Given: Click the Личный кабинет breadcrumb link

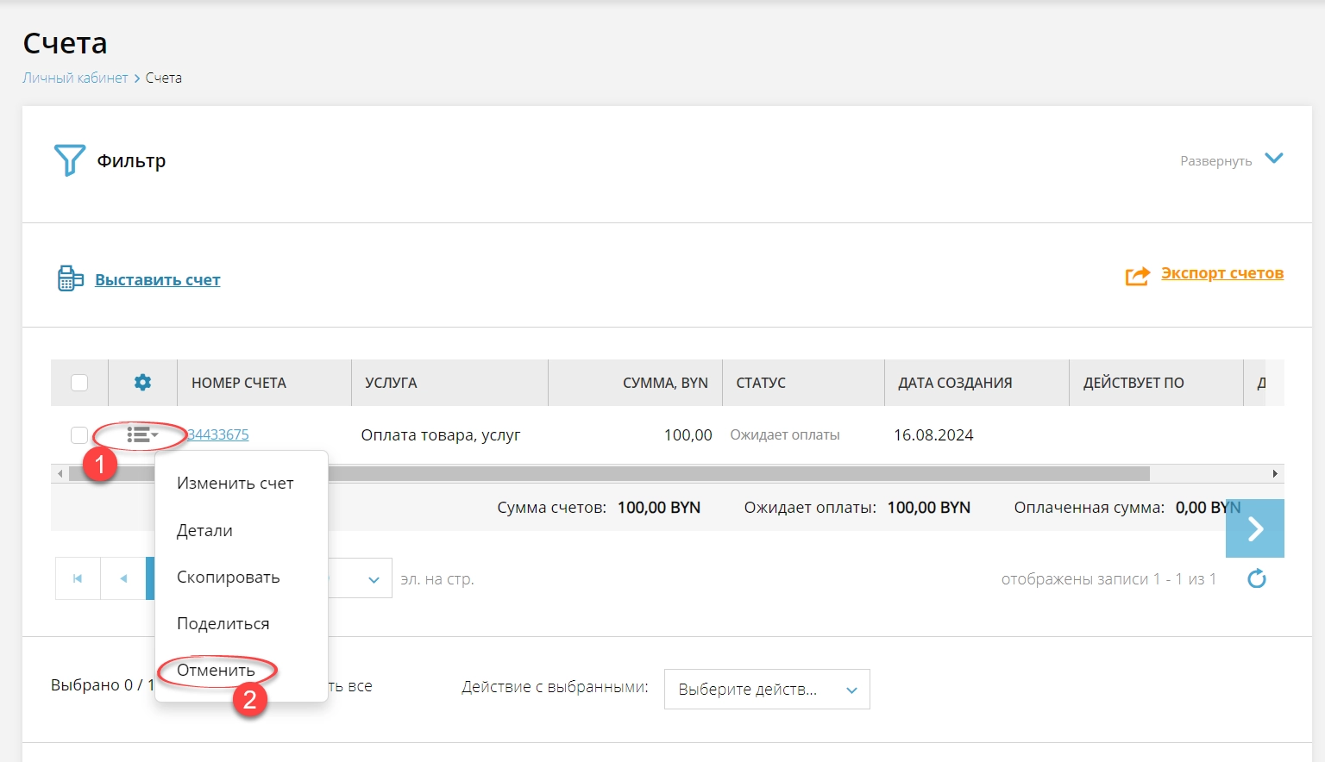Looking at the screenshot, I should click(x=75, y=78).
